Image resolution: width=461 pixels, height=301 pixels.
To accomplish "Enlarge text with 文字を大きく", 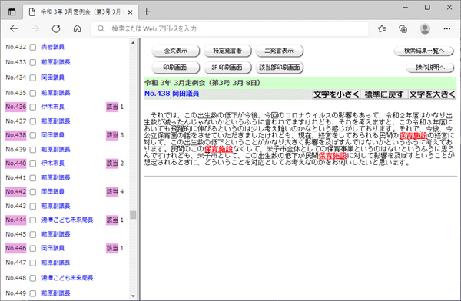I will 432,94.
